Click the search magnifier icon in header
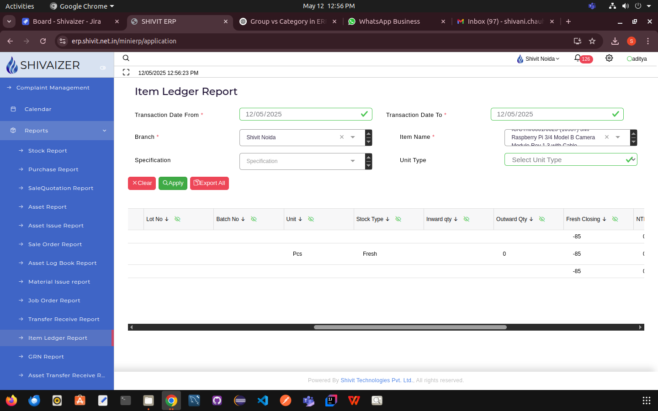This screenshot has width=658, height=411. coord(126,58)
